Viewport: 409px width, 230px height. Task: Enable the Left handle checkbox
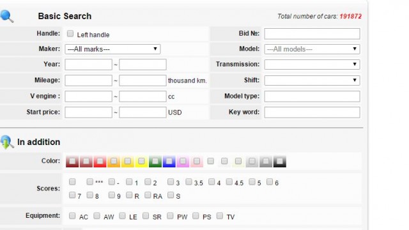[70, 34]
